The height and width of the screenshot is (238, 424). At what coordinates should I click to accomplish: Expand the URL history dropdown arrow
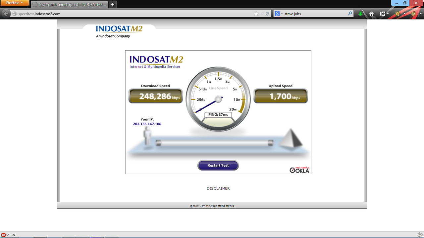(x=262, y=14)
